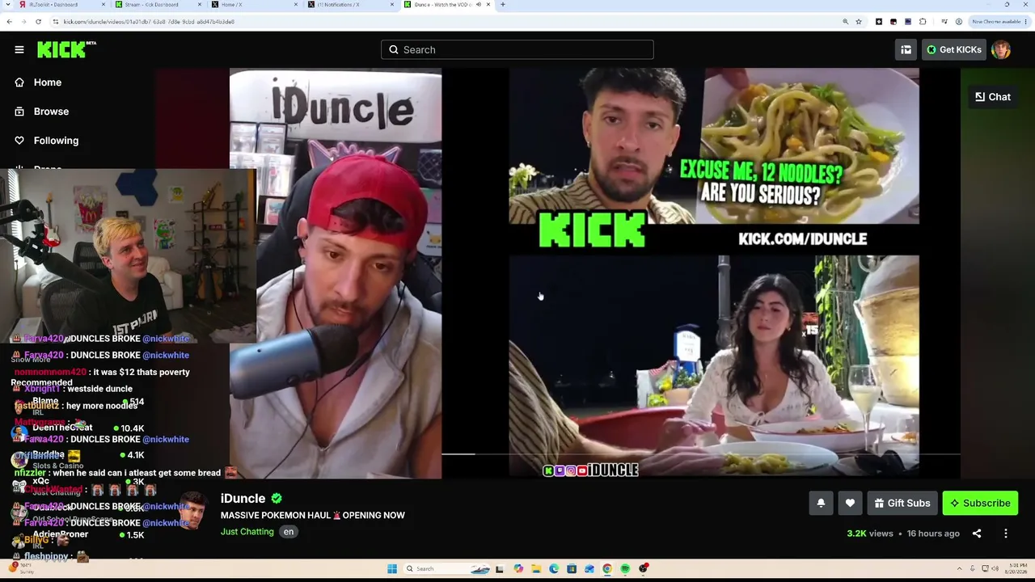Screen dimensions: 1035x582
Task: Open Google Chrome from the taskbar
Action: (x=607, y=569)
